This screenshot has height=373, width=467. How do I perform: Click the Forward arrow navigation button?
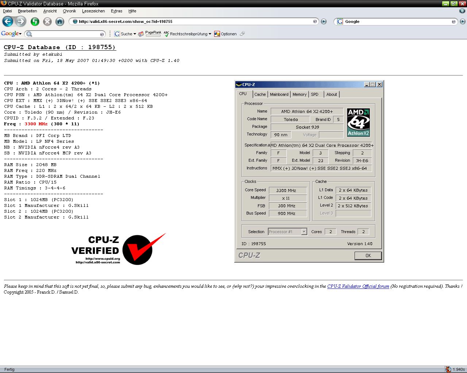tap(21, 21)
